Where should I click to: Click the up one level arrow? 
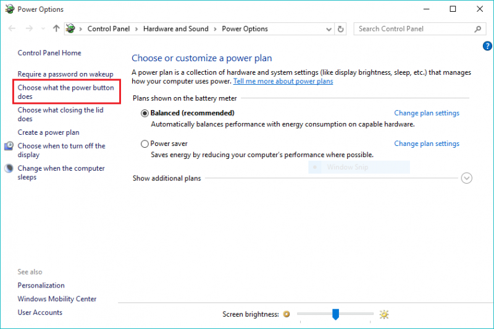pyautogui.click(x=56, y=28)
